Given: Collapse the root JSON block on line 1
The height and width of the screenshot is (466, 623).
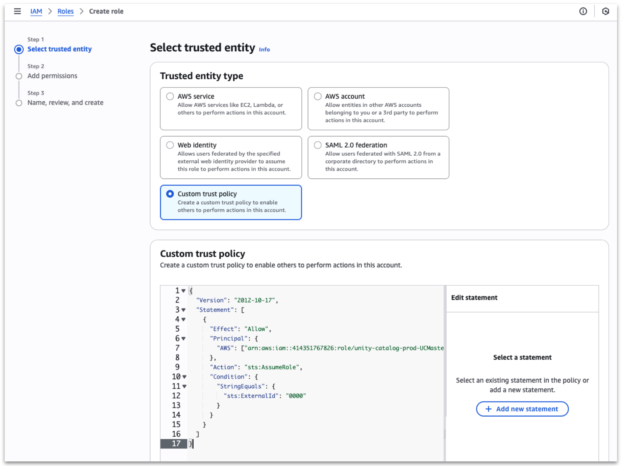Looking at the screenshot, I should 183,290.
